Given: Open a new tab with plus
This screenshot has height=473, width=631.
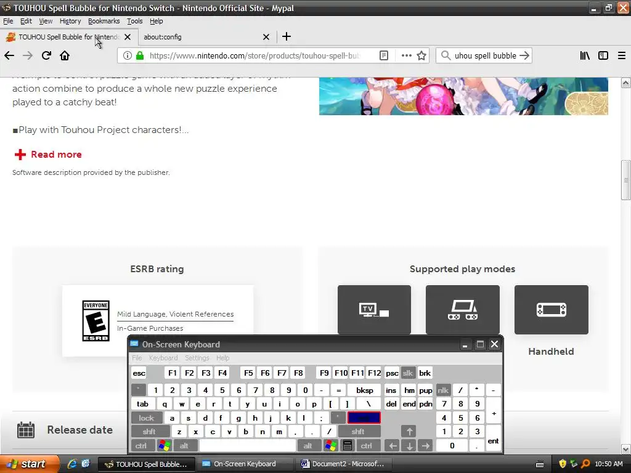Looking at the screenshot, I should [x=287, y=36].
